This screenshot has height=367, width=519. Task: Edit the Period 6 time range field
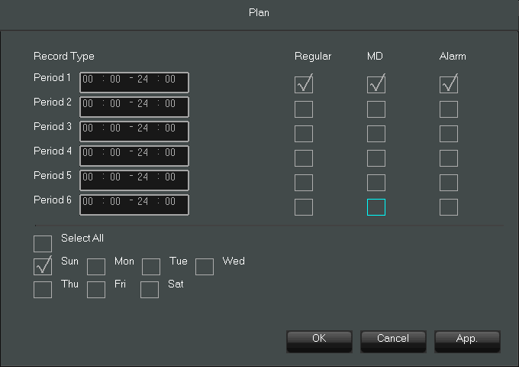pyautogui.click(x=134, y=205)
